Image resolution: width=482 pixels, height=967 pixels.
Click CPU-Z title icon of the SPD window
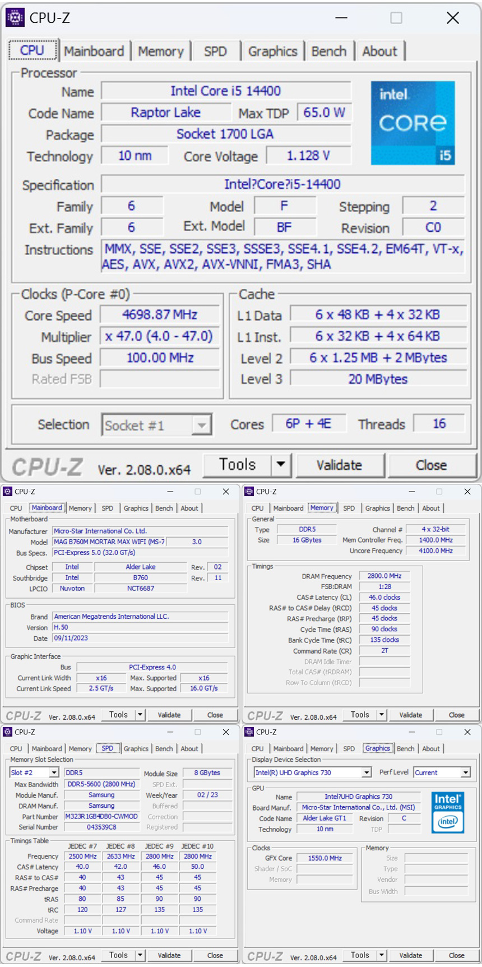[8, 732]
